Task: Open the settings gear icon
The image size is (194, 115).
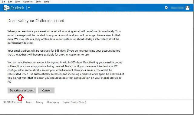Action: pyautogui.click(x=166, y=8)
